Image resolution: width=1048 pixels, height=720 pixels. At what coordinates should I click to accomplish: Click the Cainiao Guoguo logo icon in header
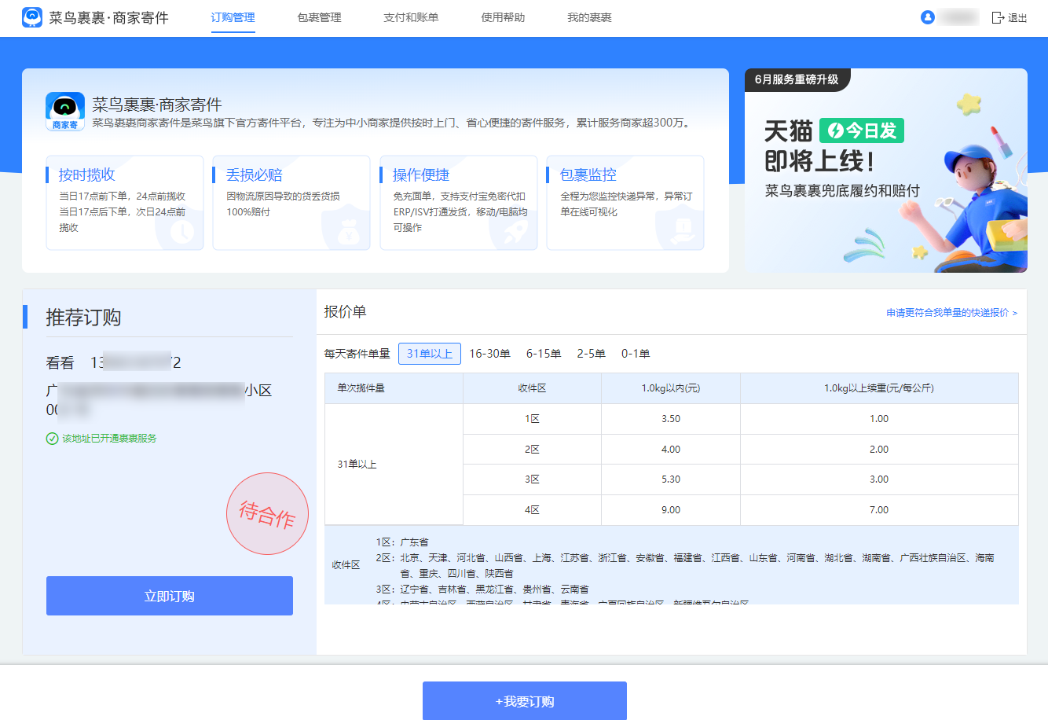coord(32,17)
